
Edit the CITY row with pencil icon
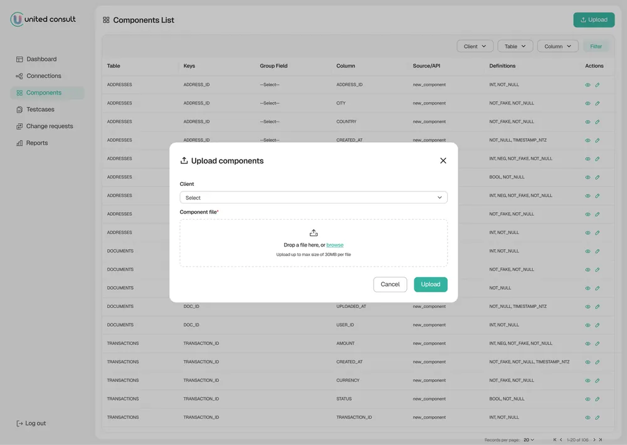[597, 103]
